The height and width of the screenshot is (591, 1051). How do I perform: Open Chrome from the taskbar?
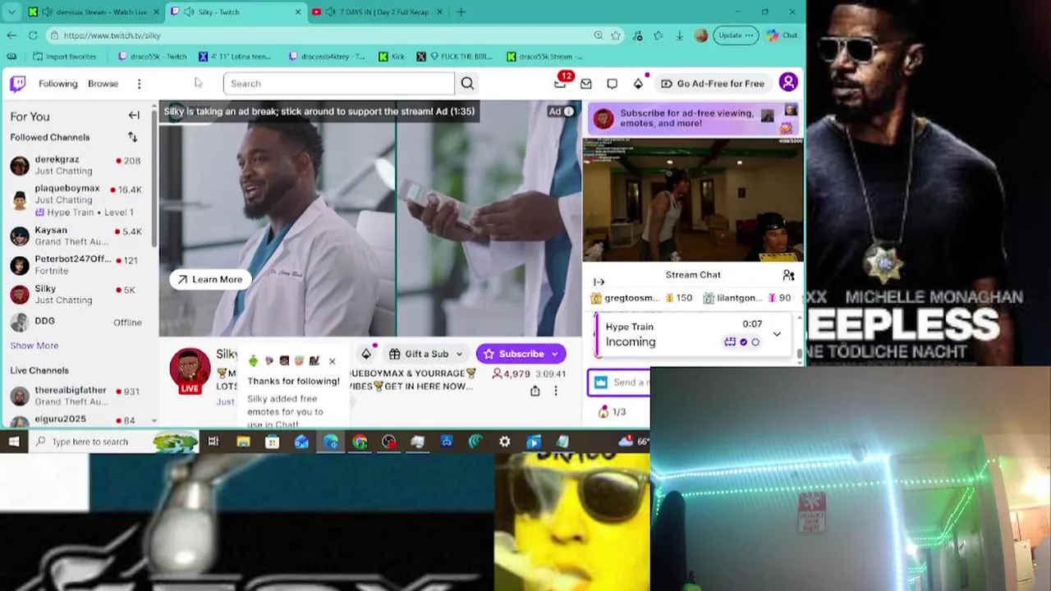[360, 442]
